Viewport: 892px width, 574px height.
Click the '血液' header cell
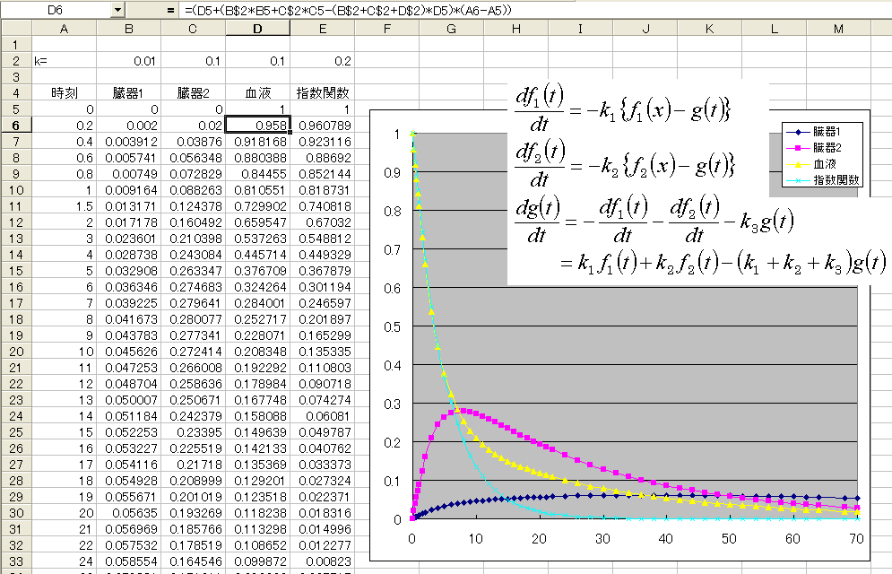tap(257, 93)
